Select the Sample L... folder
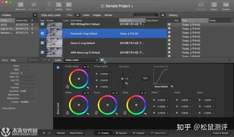 (19, 33)
